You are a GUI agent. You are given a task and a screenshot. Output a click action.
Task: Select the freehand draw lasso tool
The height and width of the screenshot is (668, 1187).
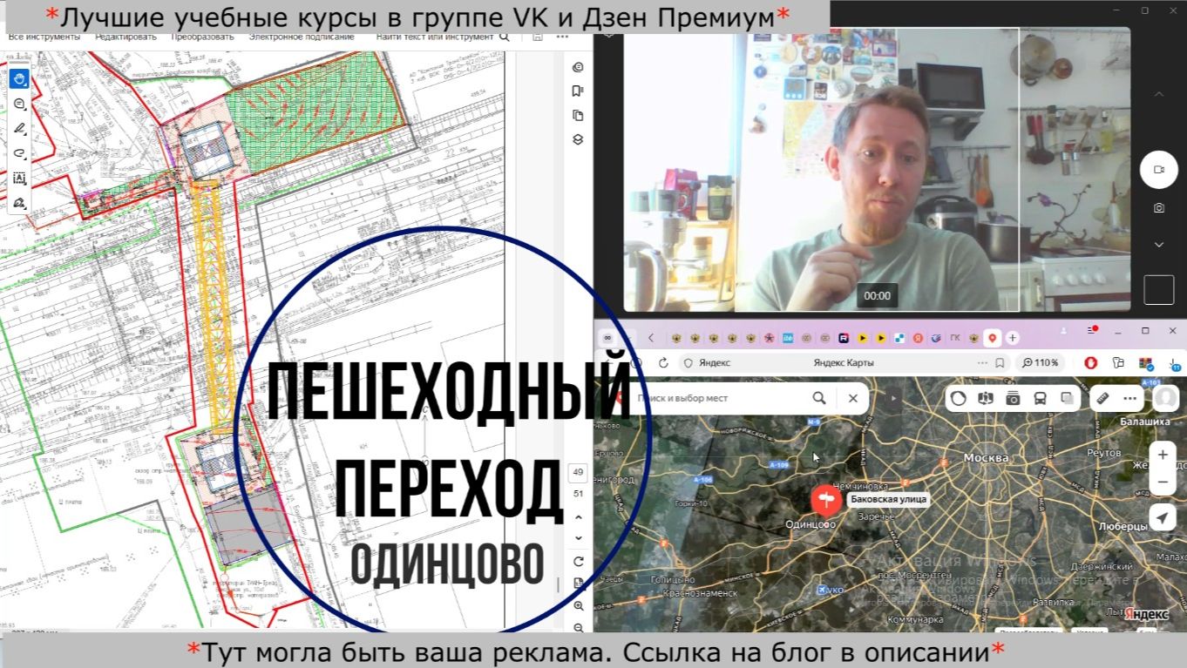(19, 153)
